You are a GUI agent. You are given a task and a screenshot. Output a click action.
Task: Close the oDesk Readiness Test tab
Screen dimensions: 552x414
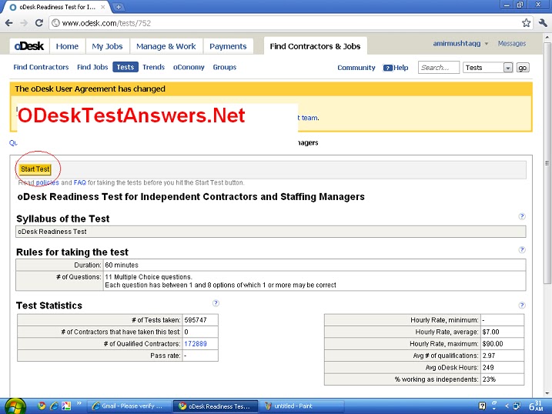coord(103,7)
